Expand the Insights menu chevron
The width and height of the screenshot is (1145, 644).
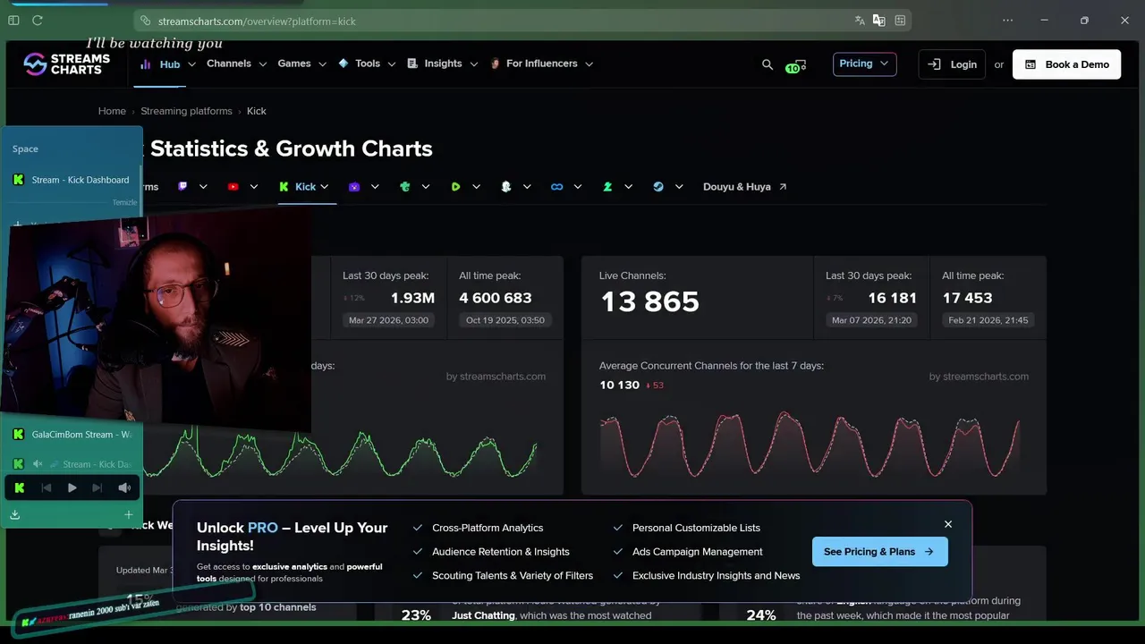coord(473,64)
